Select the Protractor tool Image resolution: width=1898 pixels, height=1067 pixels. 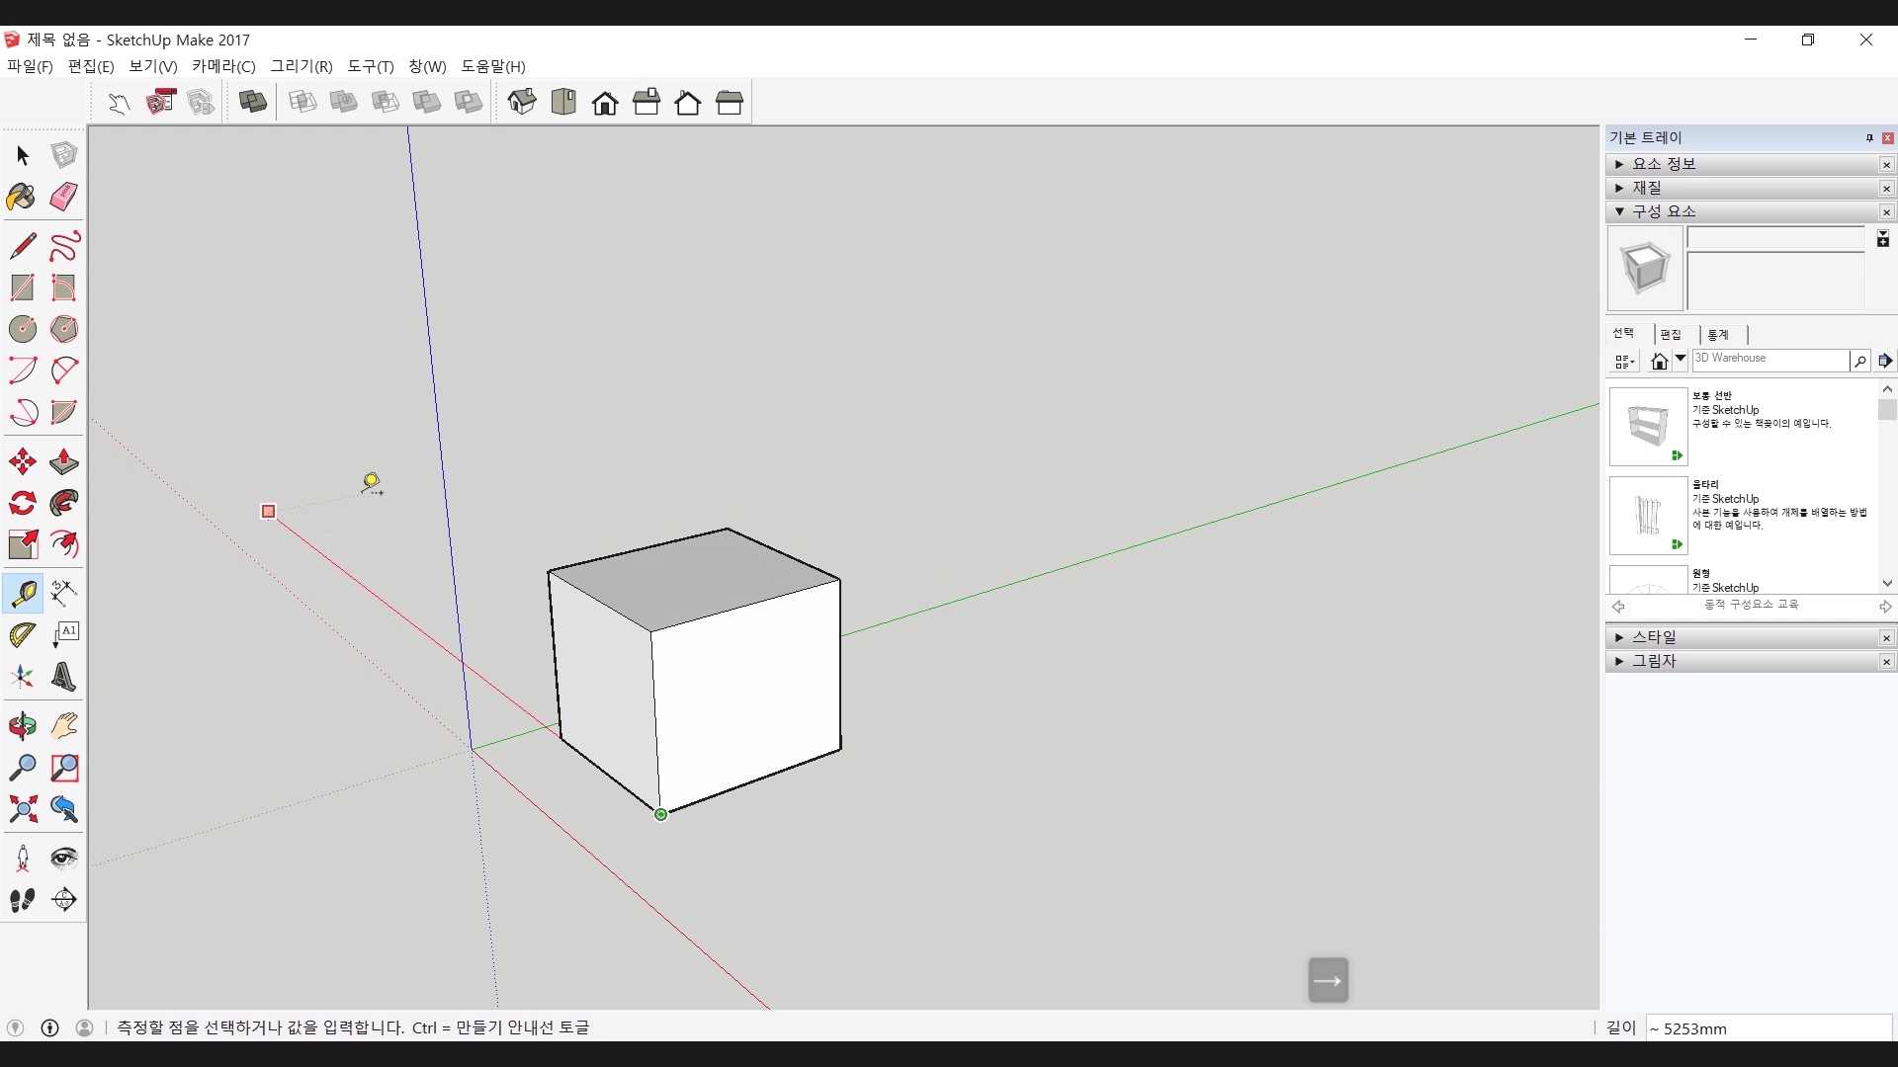(x=22, y=635)
